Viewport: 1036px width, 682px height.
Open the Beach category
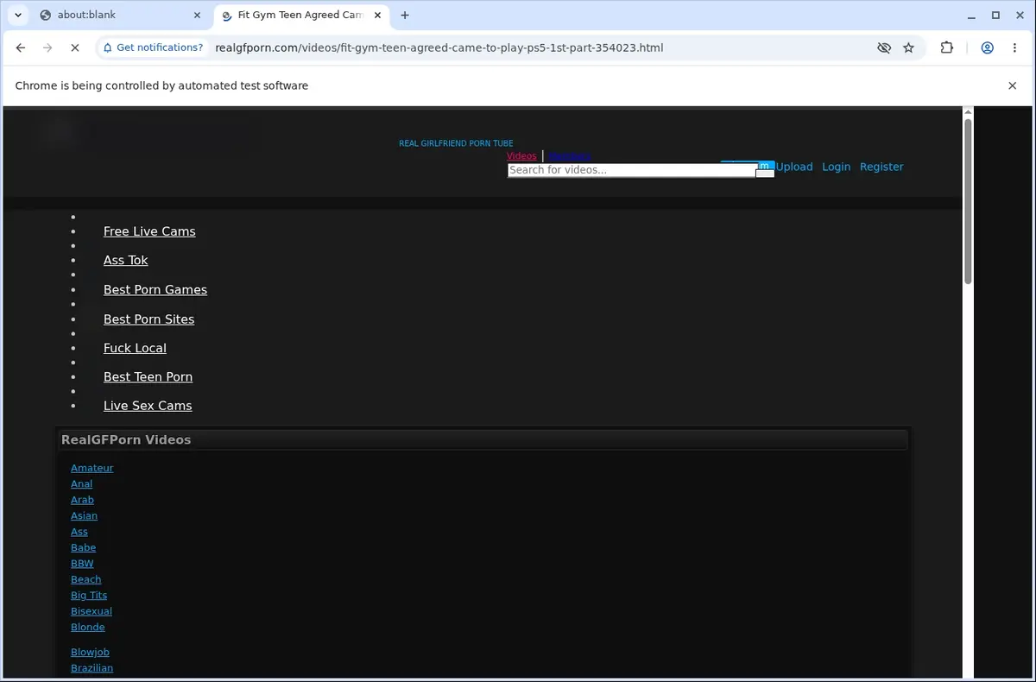click(x=85, y=579)
